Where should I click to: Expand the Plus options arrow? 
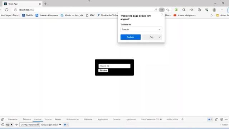[160, 37]
